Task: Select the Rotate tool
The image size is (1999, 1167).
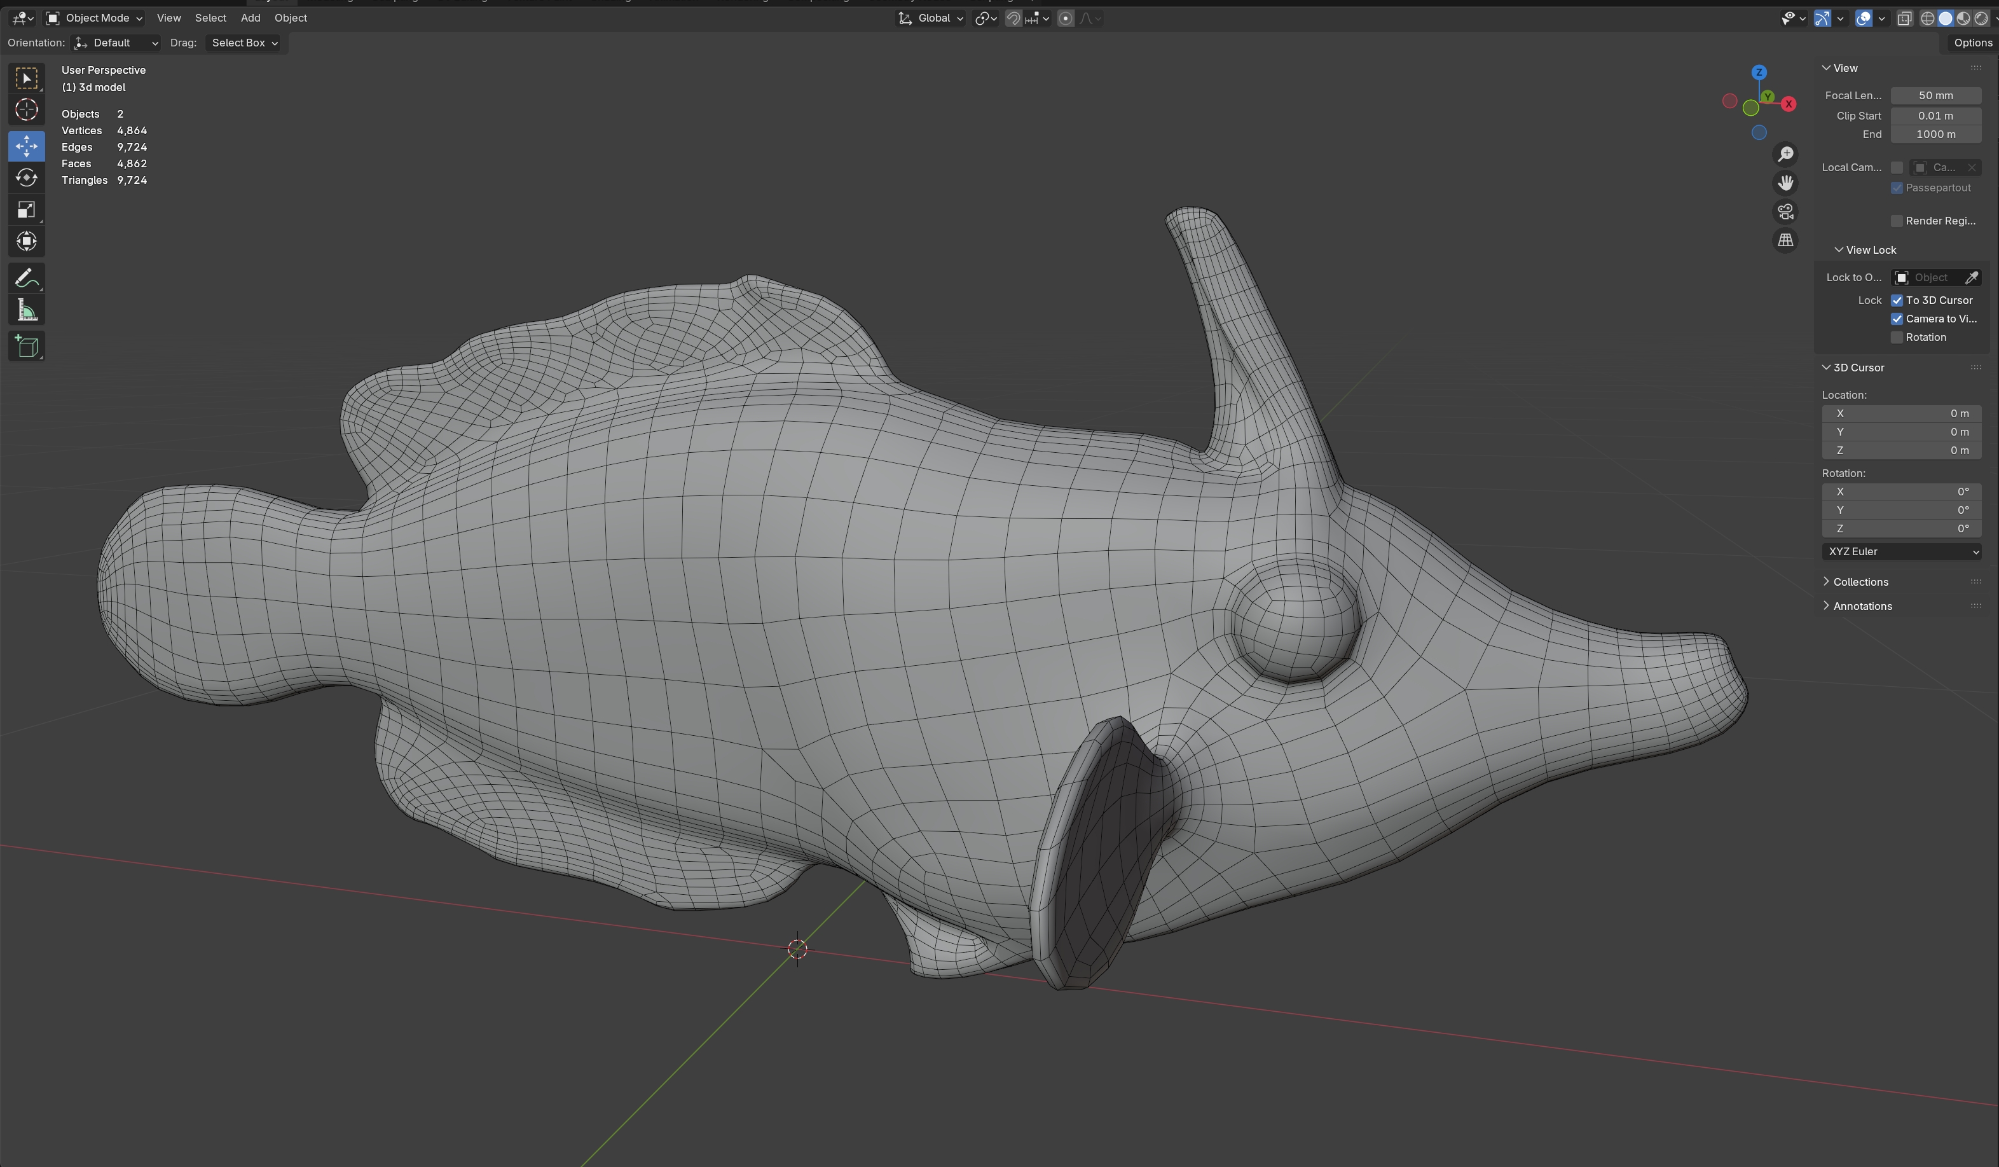Action: 26,177
